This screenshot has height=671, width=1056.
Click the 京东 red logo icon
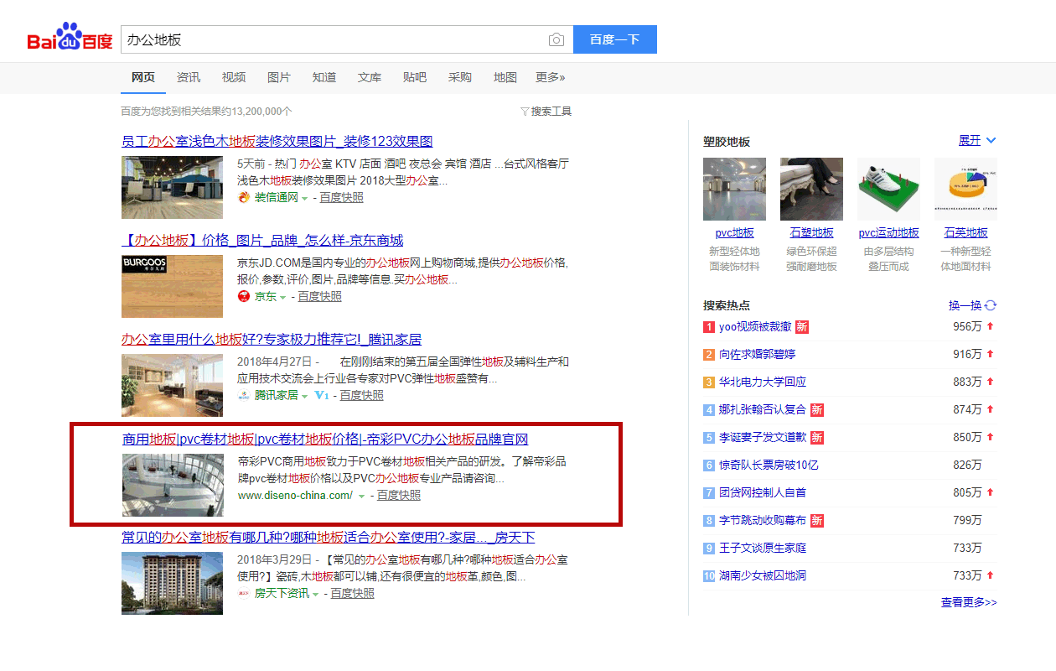click(x=244, y=297)
